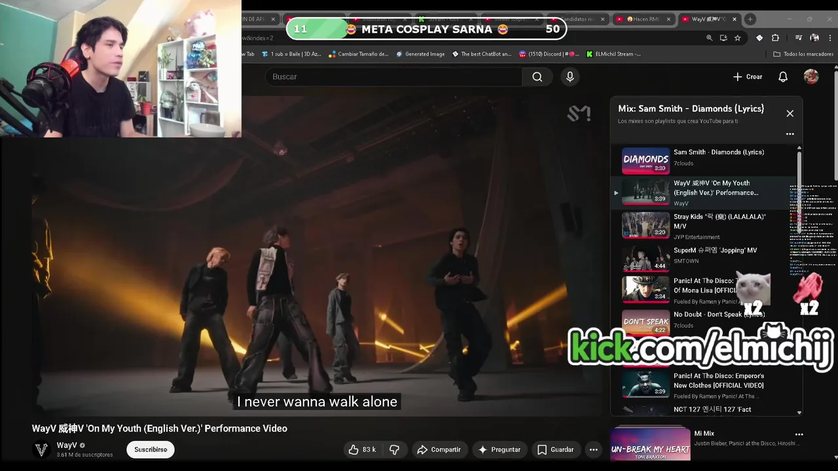838x471 pixels.
Task: Click the browser profile avatar icon
Action: (x=814, y=38)
